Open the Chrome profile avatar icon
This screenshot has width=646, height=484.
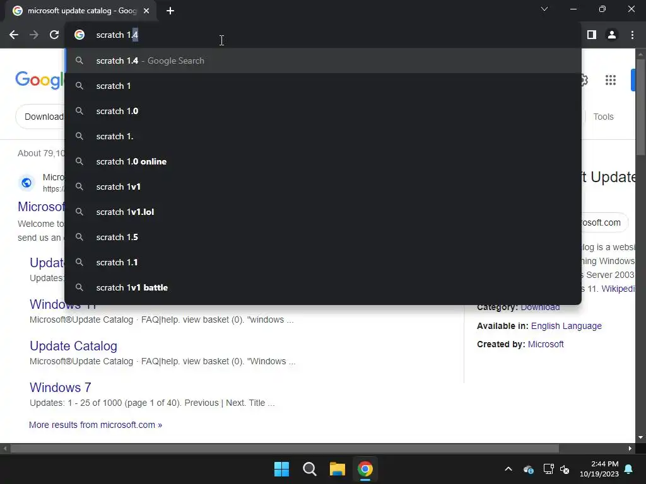(x=612, y=35)
